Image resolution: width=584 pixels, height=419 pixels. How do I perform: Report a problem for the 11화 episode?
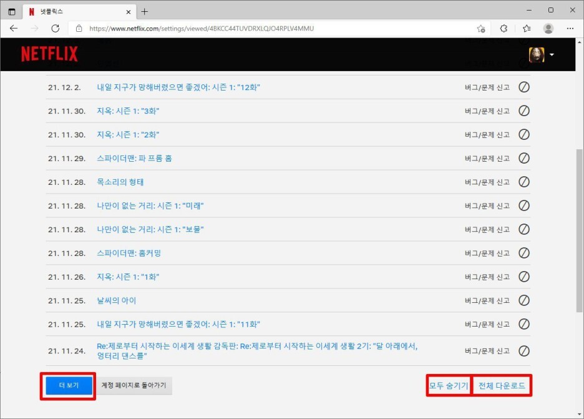(x=487, y=324)
